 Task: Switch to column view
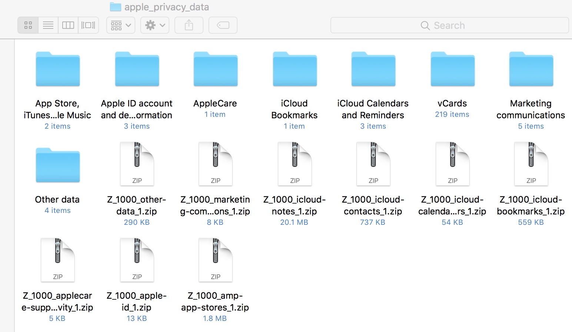(68, 25)
